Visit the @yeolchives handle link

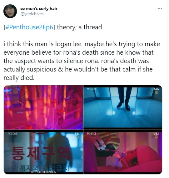point(32,14)
